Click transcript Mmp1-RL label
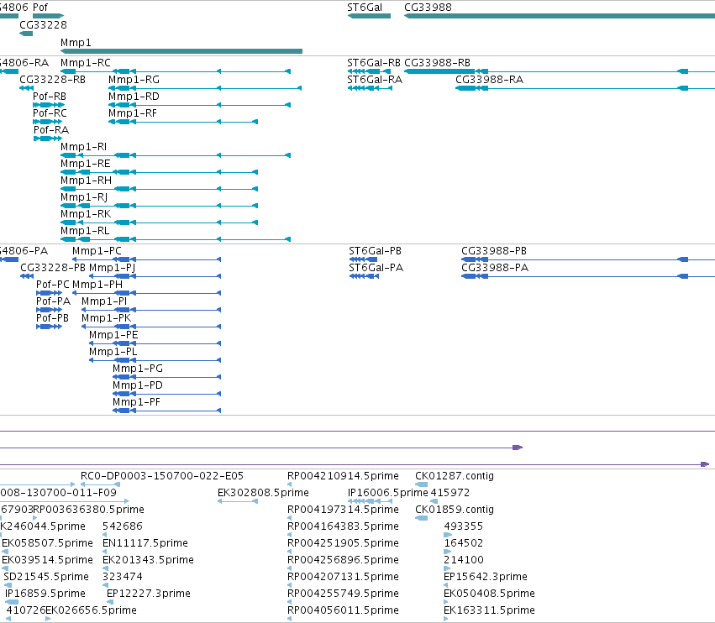This screenshot has height=623, width=715. point(85,231)
